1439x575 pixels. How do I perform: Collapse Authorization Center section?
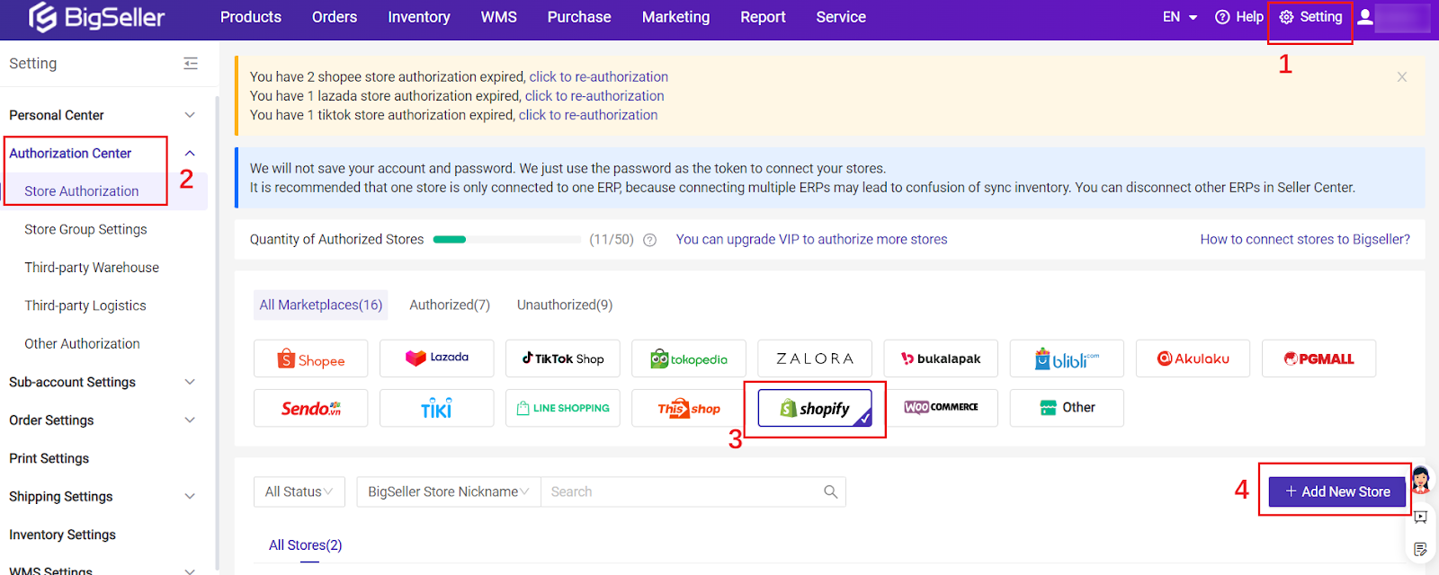(x=190, y=154)
